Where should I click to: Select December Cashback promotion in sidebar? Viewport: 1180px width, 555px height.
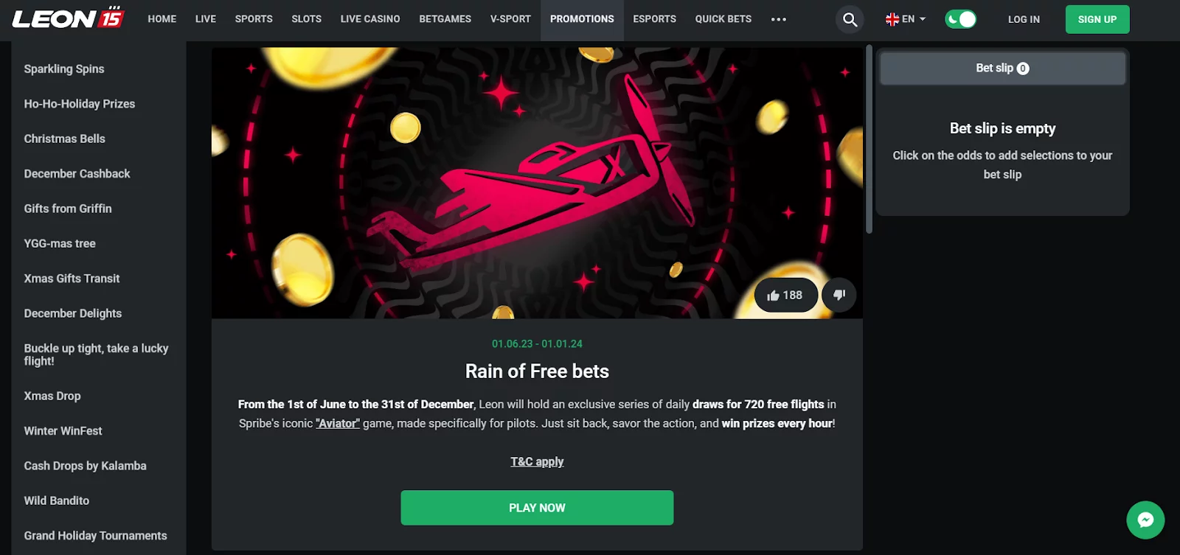pyautogui.click(x=77, y=174)
